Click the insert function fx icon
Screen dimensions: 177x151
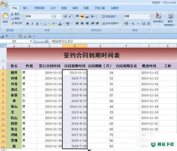coord(47,41)
